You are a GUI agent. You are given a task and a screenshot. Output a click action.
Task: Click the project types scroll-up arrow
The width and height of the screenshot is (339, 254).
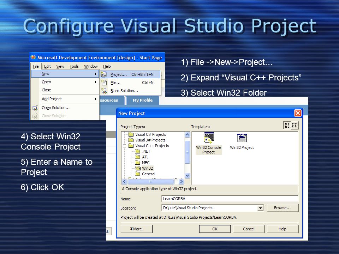point(188,134)
